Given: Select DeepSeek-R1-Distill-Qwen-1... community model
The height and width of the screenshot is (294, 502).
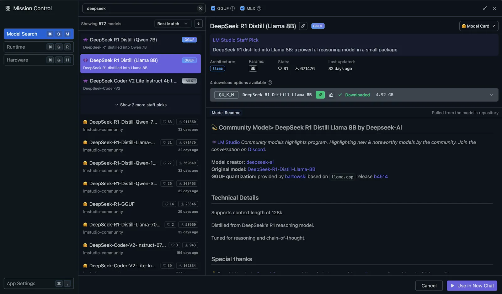Looking at the screenshot, I should (x=141, y=167).
